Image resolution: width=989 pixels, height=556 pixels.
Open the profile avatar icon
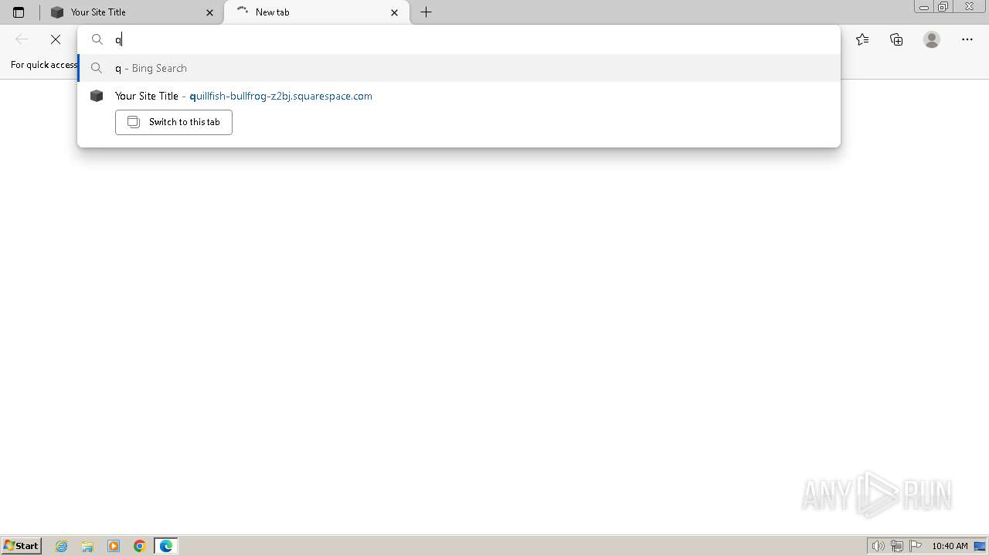932,39
